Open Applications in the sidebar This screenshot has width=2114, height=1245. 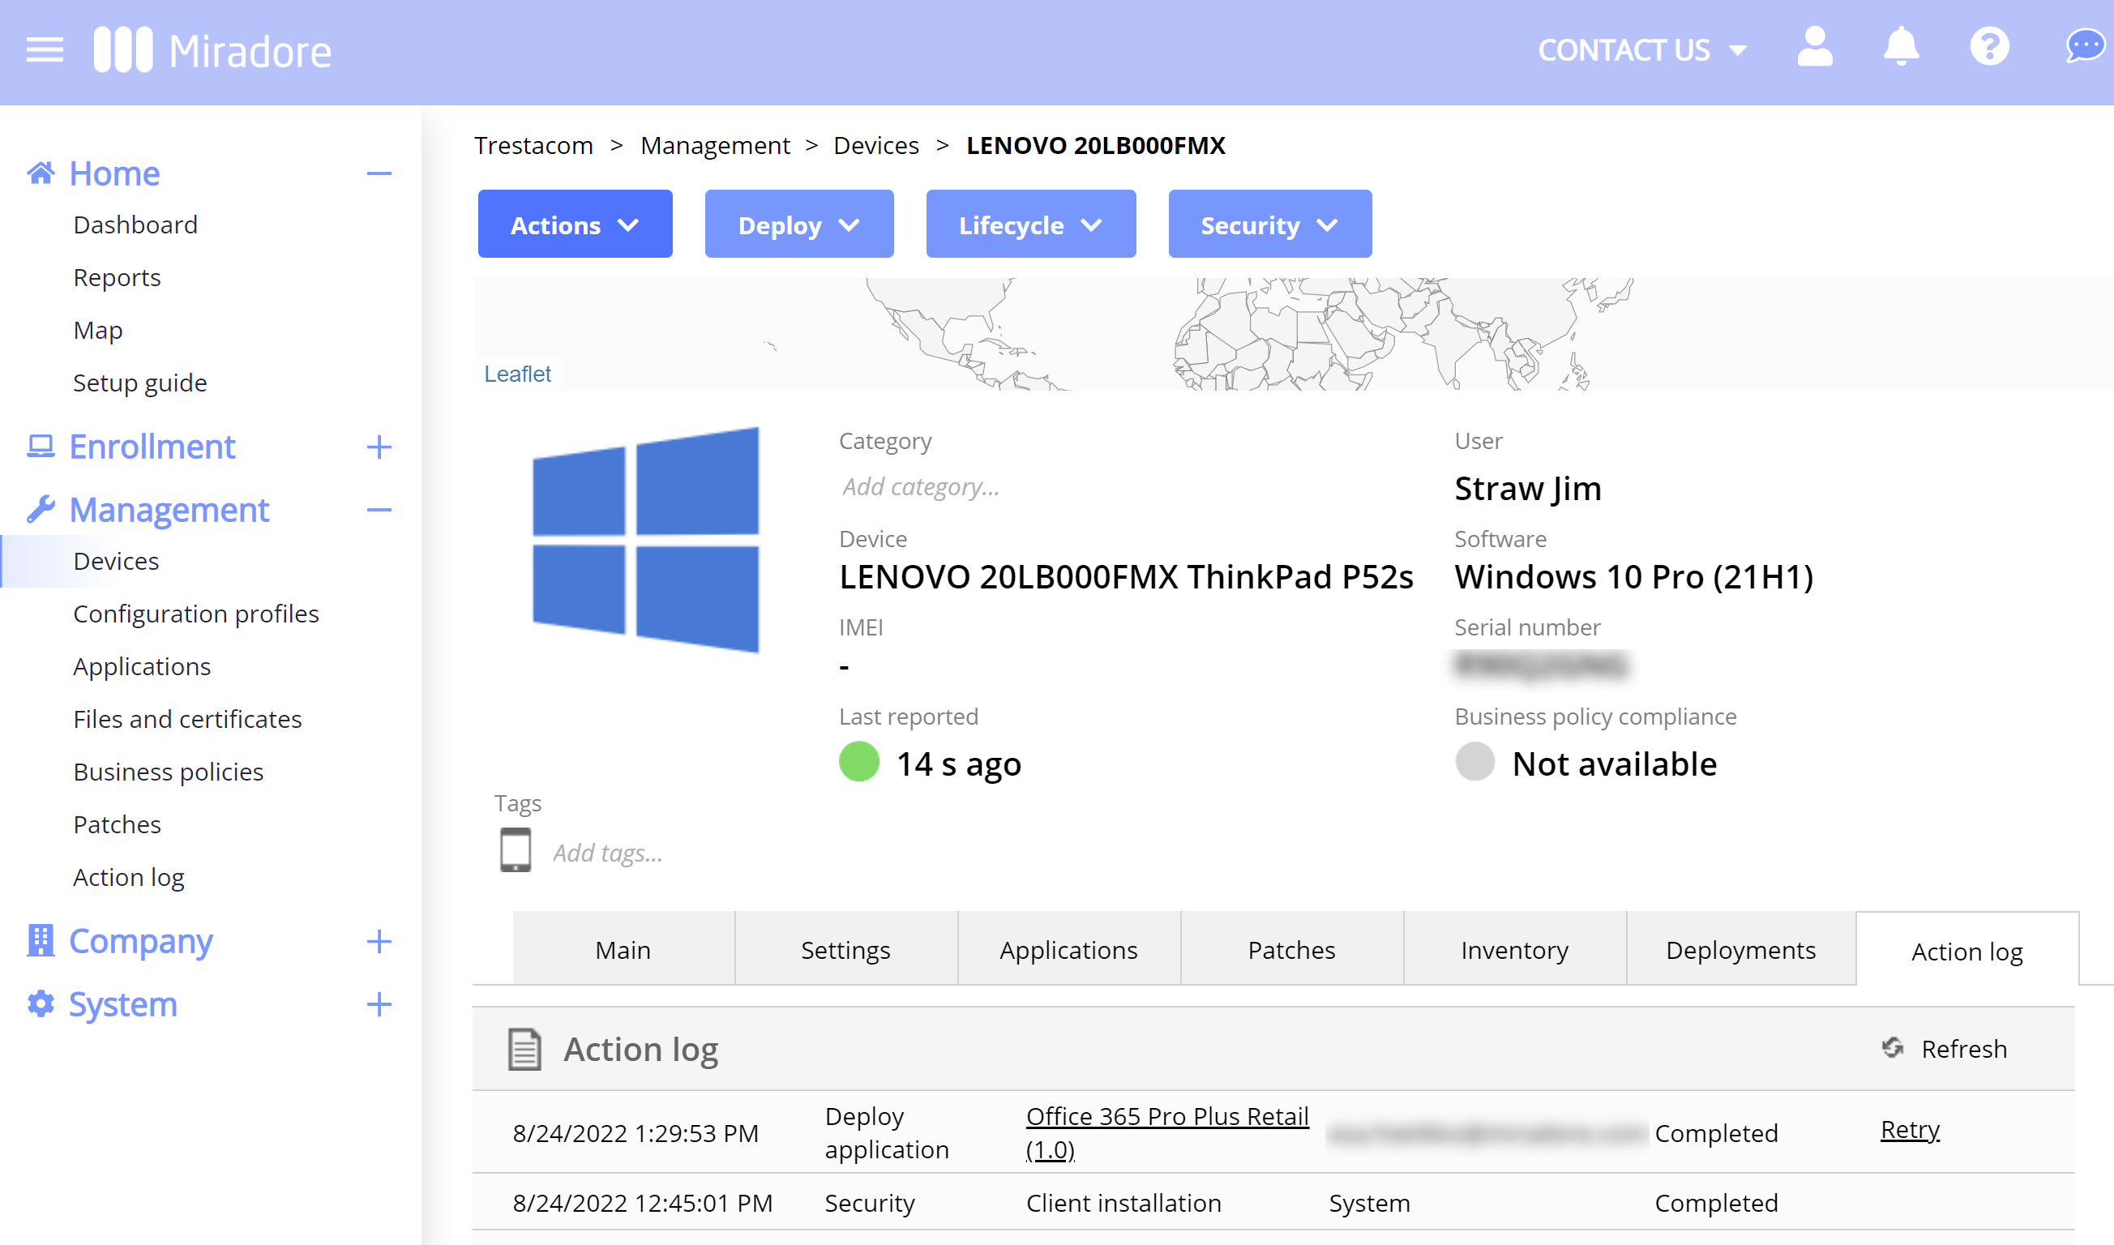tap(142, 666)
